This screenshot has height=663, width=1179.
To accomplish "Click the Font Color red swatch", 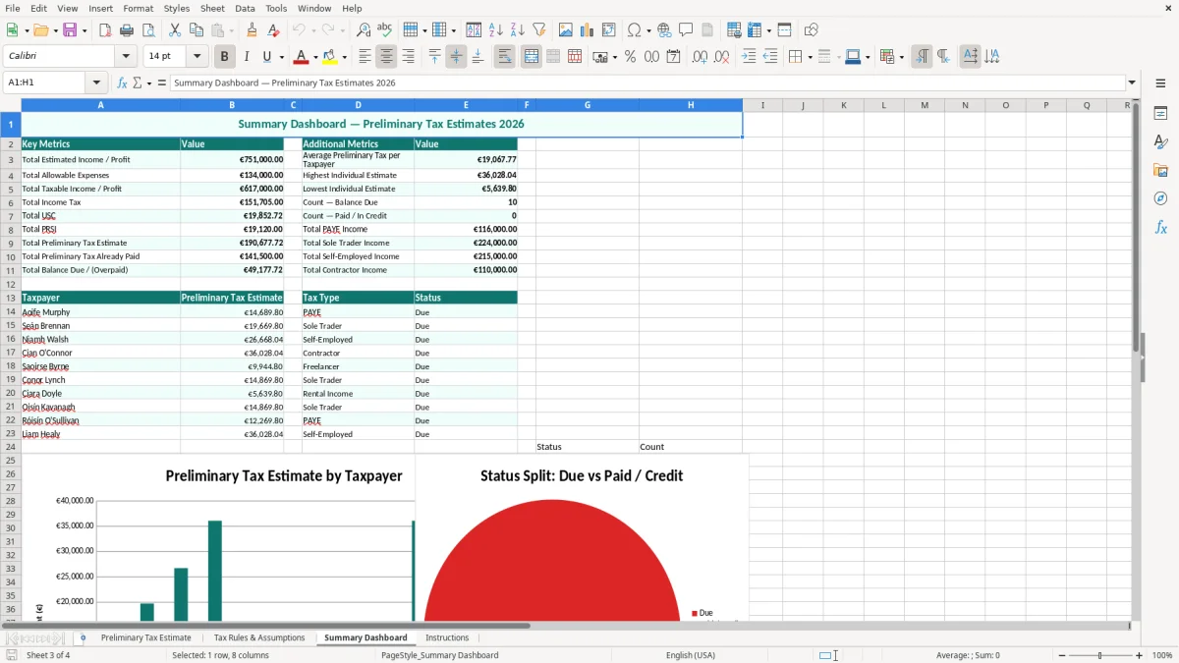I will point(302,57).
